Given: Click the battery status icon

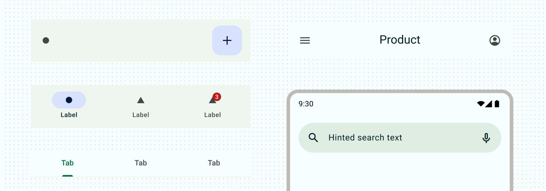Looking at the screenshot, I should (x=497, y=104).
